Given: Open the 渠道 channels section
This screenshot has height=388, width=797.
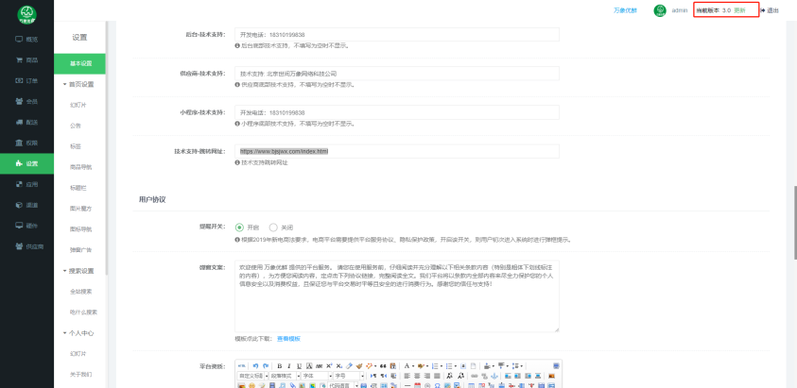Looking at the screenshot, I should pos(26,205).
